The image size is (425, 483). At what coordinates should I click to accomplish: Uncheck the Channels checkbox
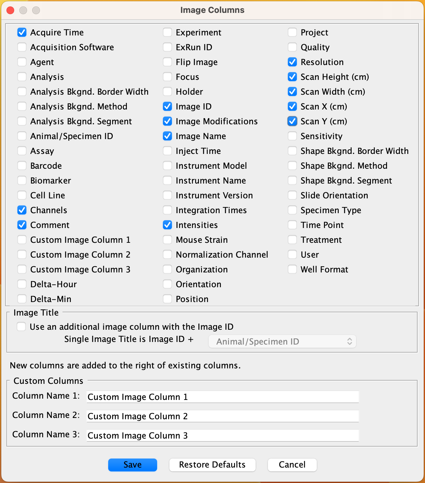(x=22, y=210)
